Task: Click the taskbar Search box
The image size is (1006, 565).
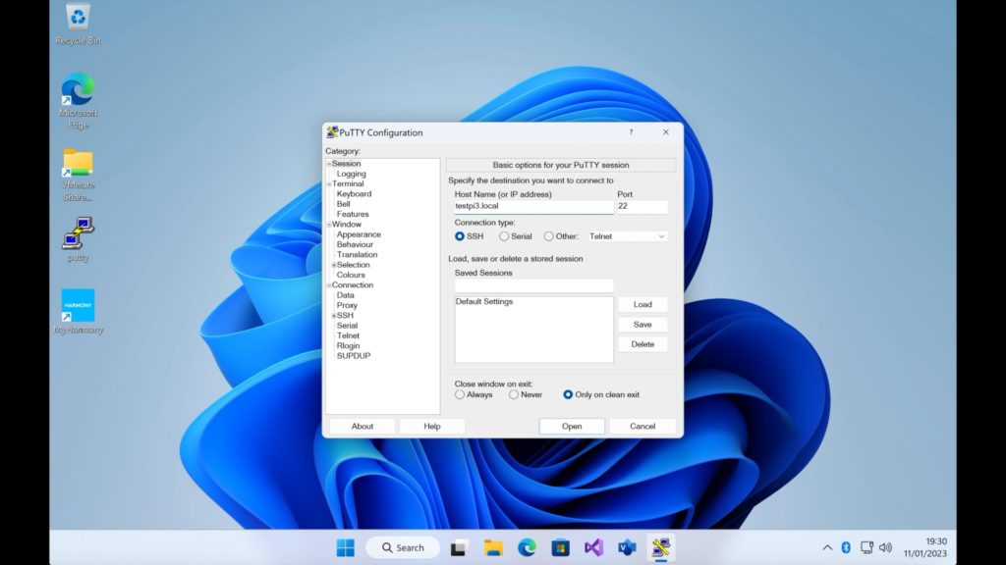Action: point(403,547)
